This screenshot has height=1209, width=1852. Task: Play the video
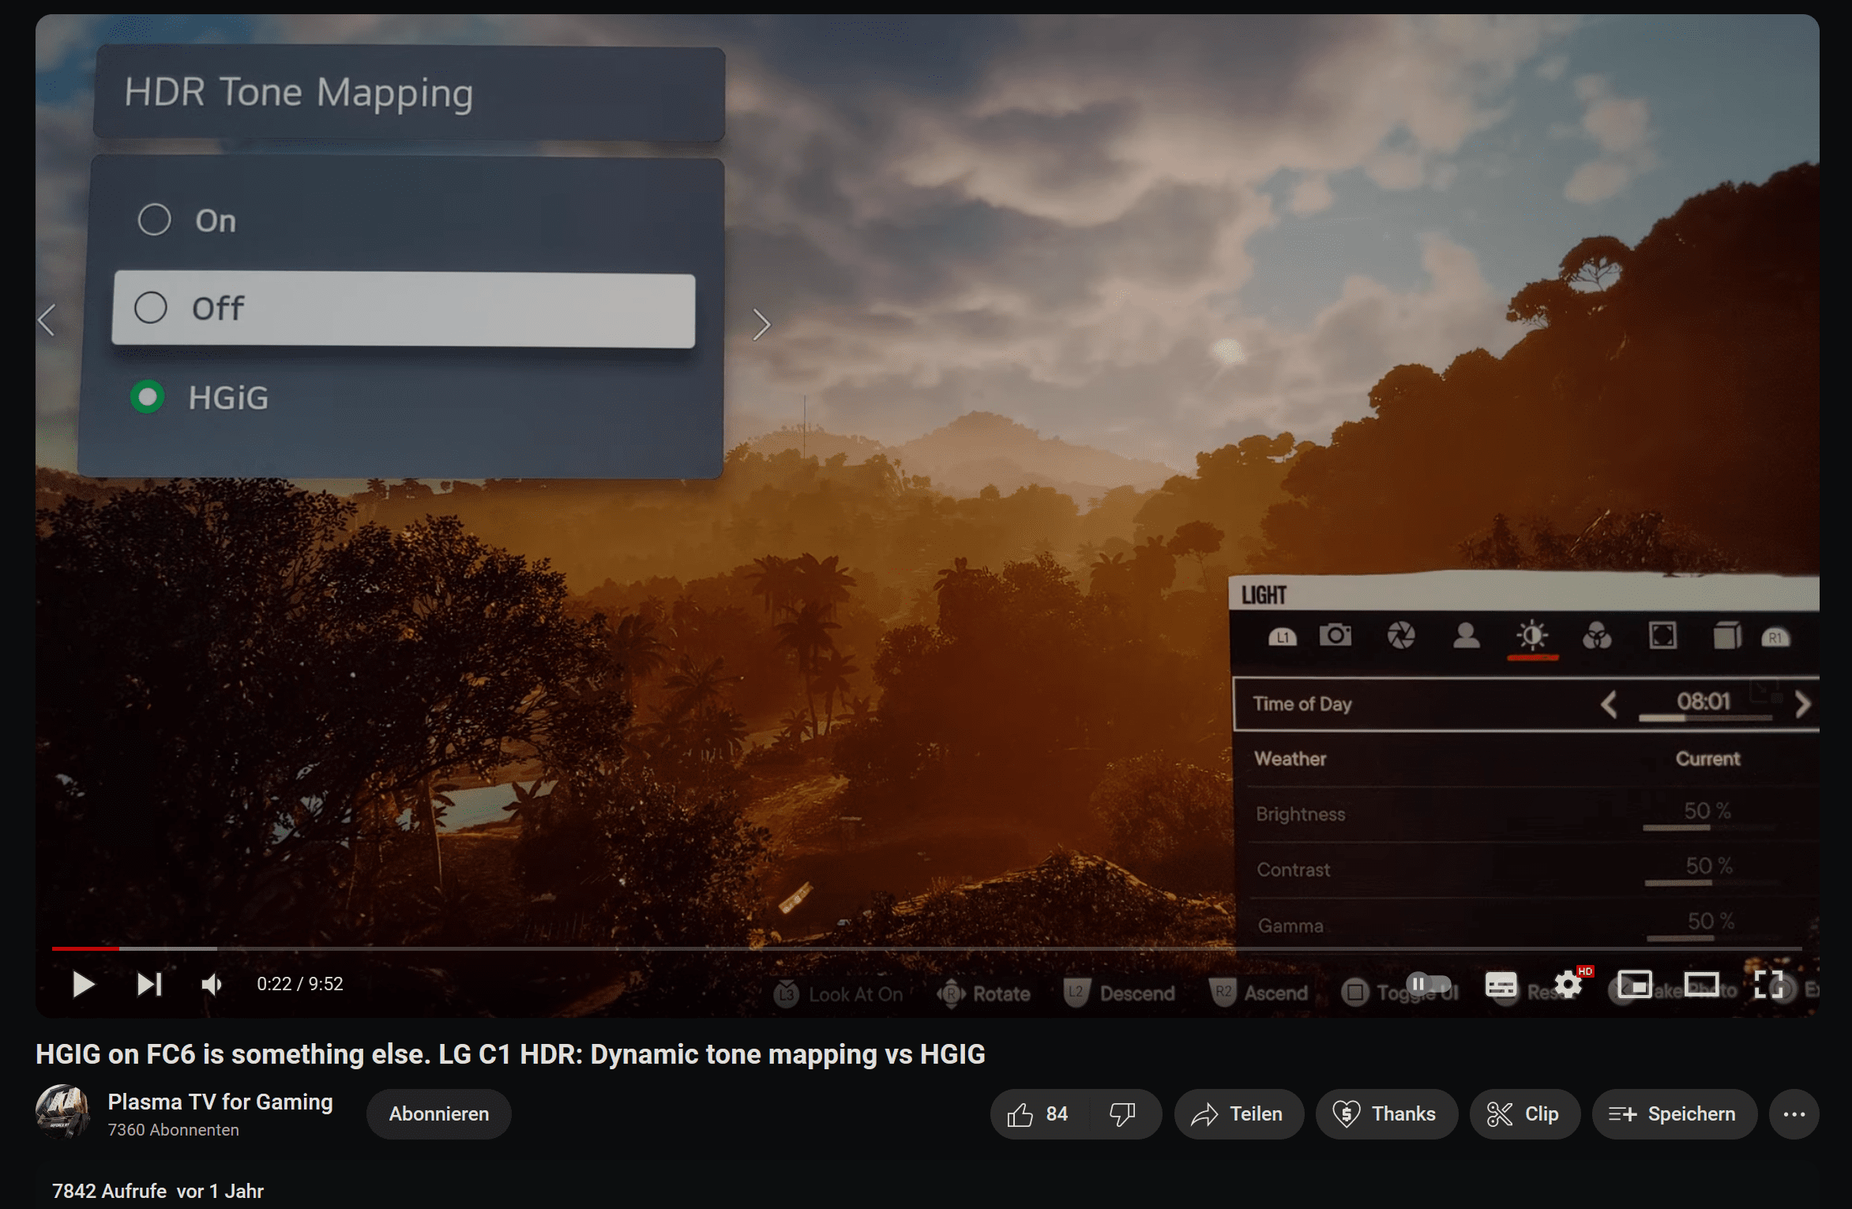click(83, 984)
